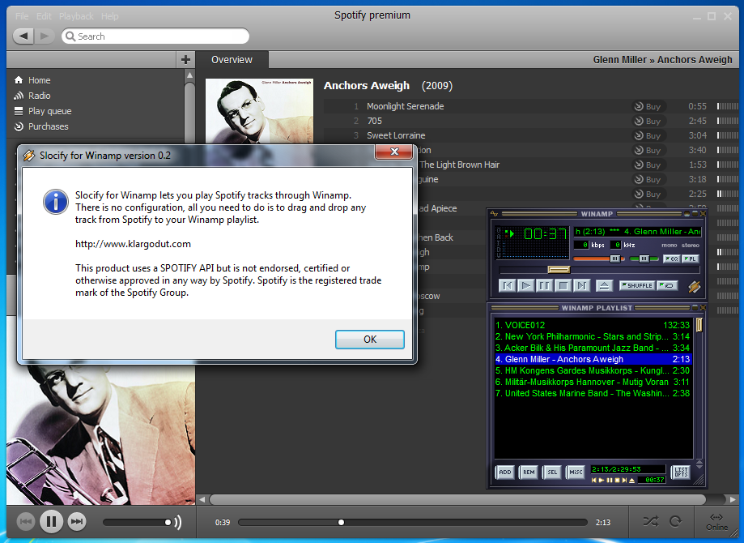
Task: Click the plus add-playlist button in sidebar
Action: pyautogui.click(x=185, y=60)
